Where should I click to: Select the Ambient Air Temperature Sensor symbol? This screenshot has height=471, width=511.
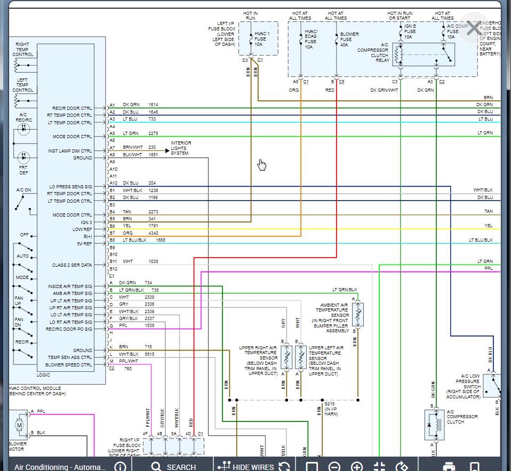pyautogui.click(x=358, y=315)
